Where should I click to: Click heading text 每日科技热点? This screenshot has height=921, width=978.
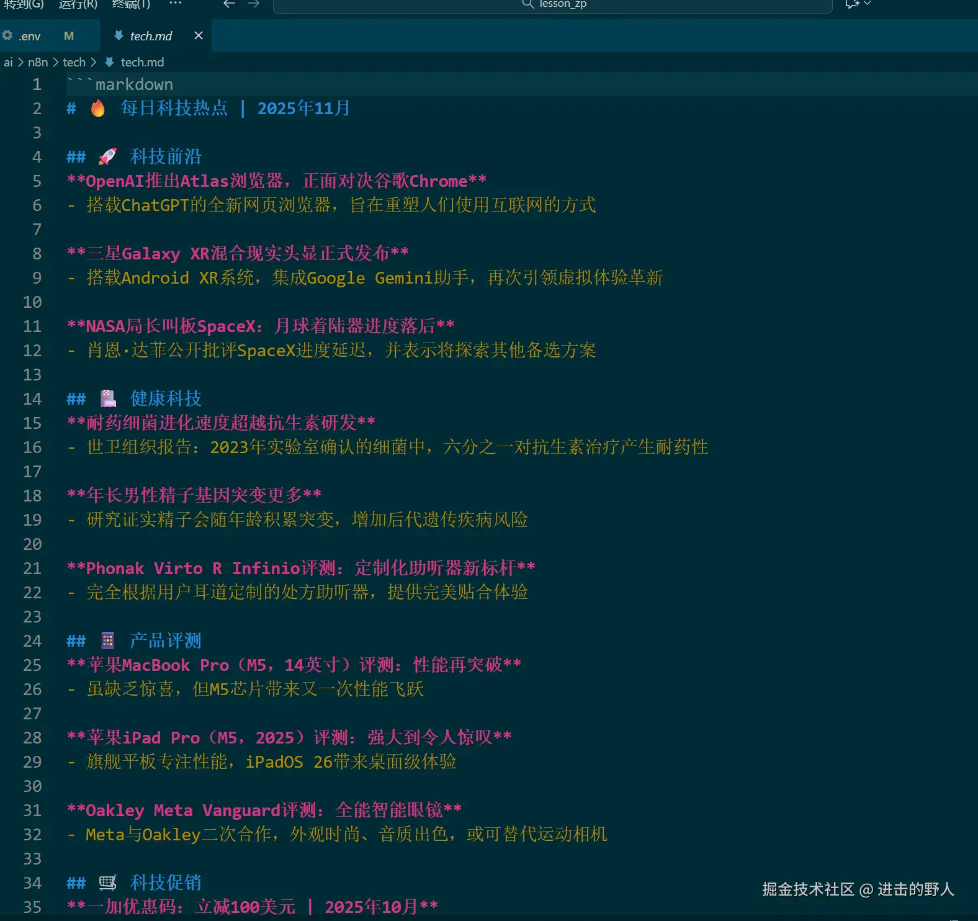[174, 109]
